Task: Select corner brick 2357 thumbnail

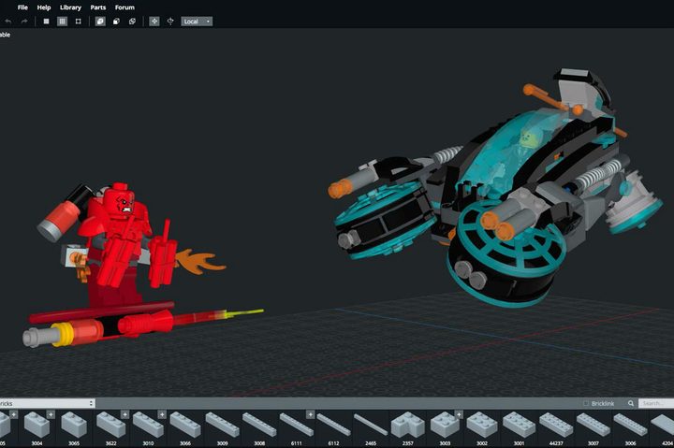Action: pos(407,425)
